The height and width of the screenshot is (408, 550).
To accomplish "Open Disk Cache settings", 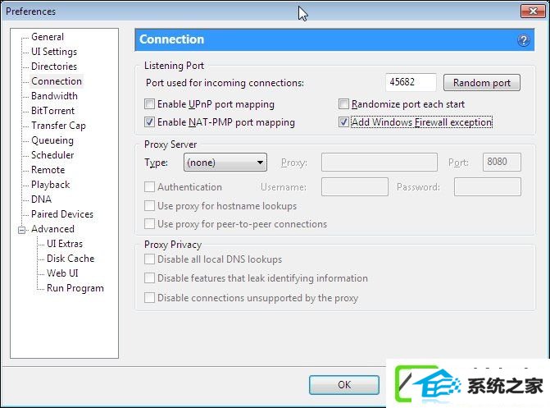I will point(70,259).
